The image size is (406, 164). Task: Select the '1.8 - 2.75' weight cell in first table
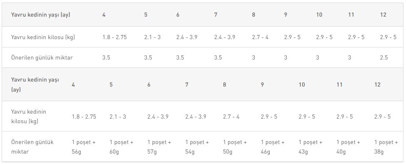tap(115, 37)
